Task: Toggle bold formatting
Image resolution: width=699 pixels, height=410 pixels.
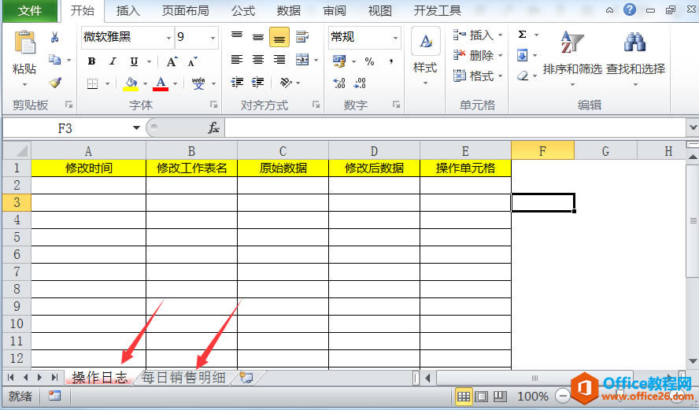Action: coord(92,61)
